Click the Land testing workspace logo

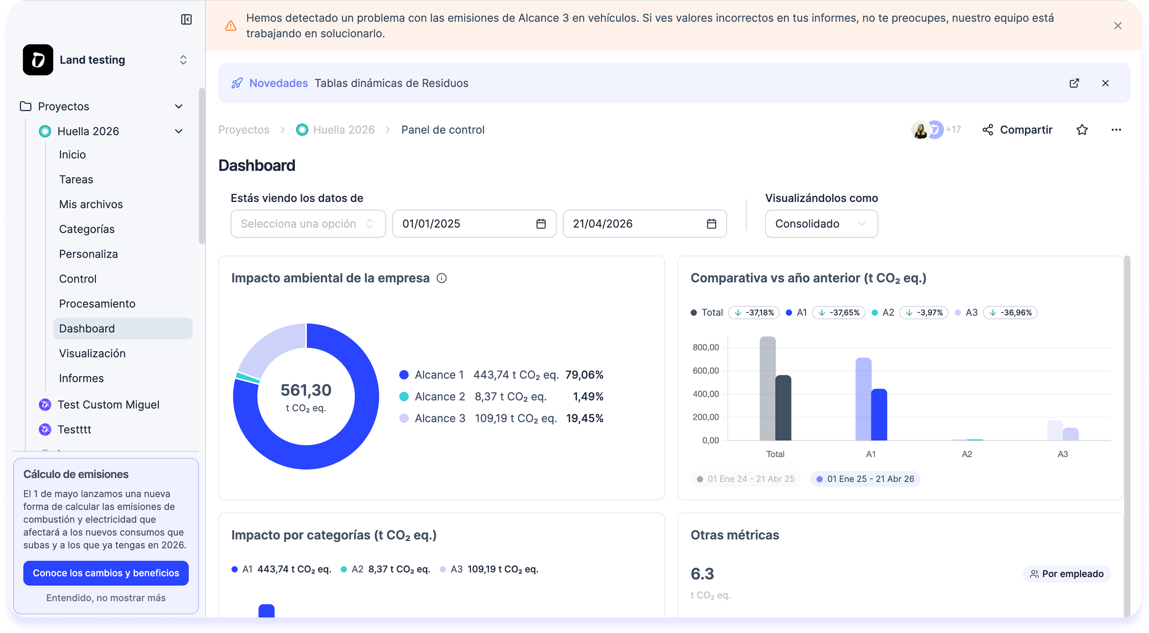38,60
